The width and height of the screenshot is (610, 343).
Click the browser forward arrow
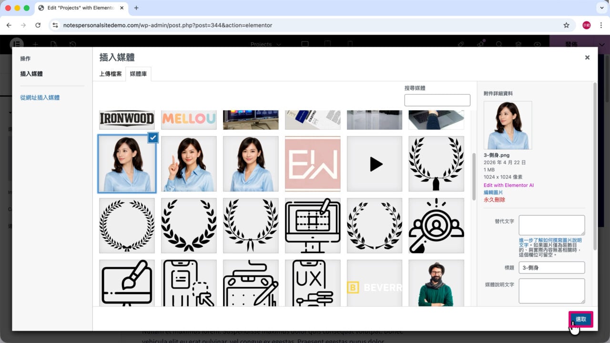(x=23, y=25)
